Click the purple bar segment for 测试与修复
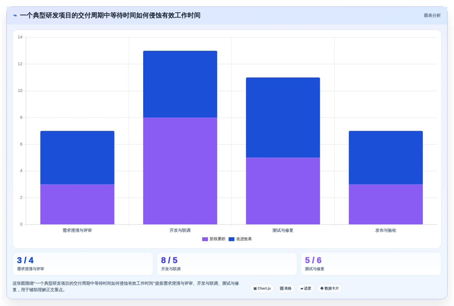 pos(283,191)
